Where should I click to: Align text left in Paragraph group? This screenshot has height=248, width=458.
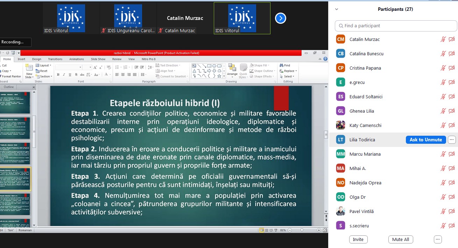117,75
